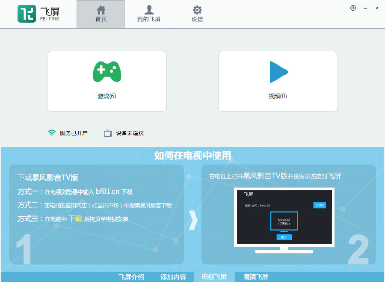The height and width of the screenshot is (282, 385).
Task: Open the 设置 settings tab
Action: [x=197, y=14]
